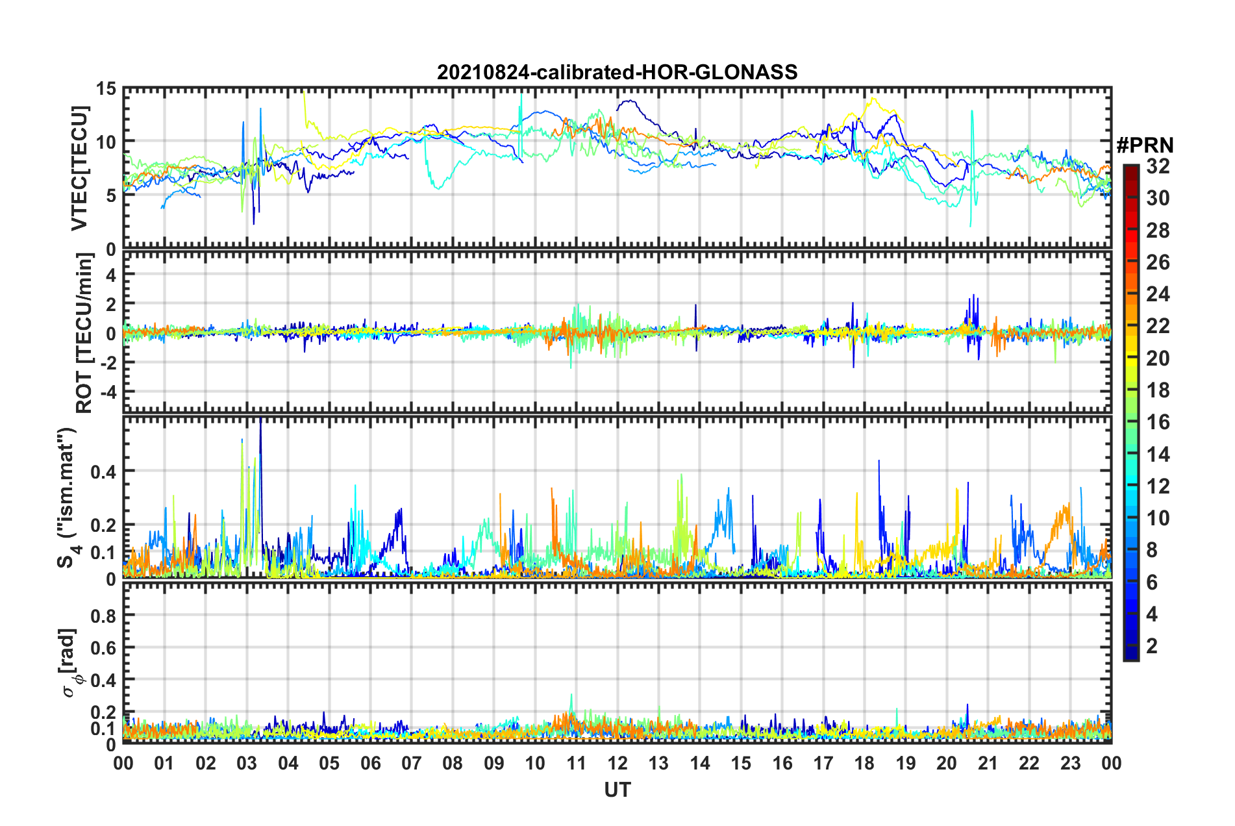
Task: Select the VTEC[TECU] y-axis label
Action: pos(79,169)
